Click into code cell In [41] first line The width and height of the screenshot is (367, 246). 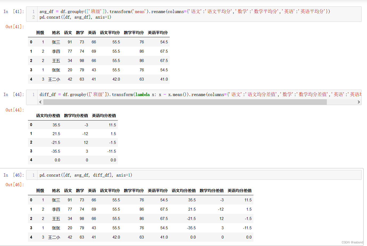185,11
